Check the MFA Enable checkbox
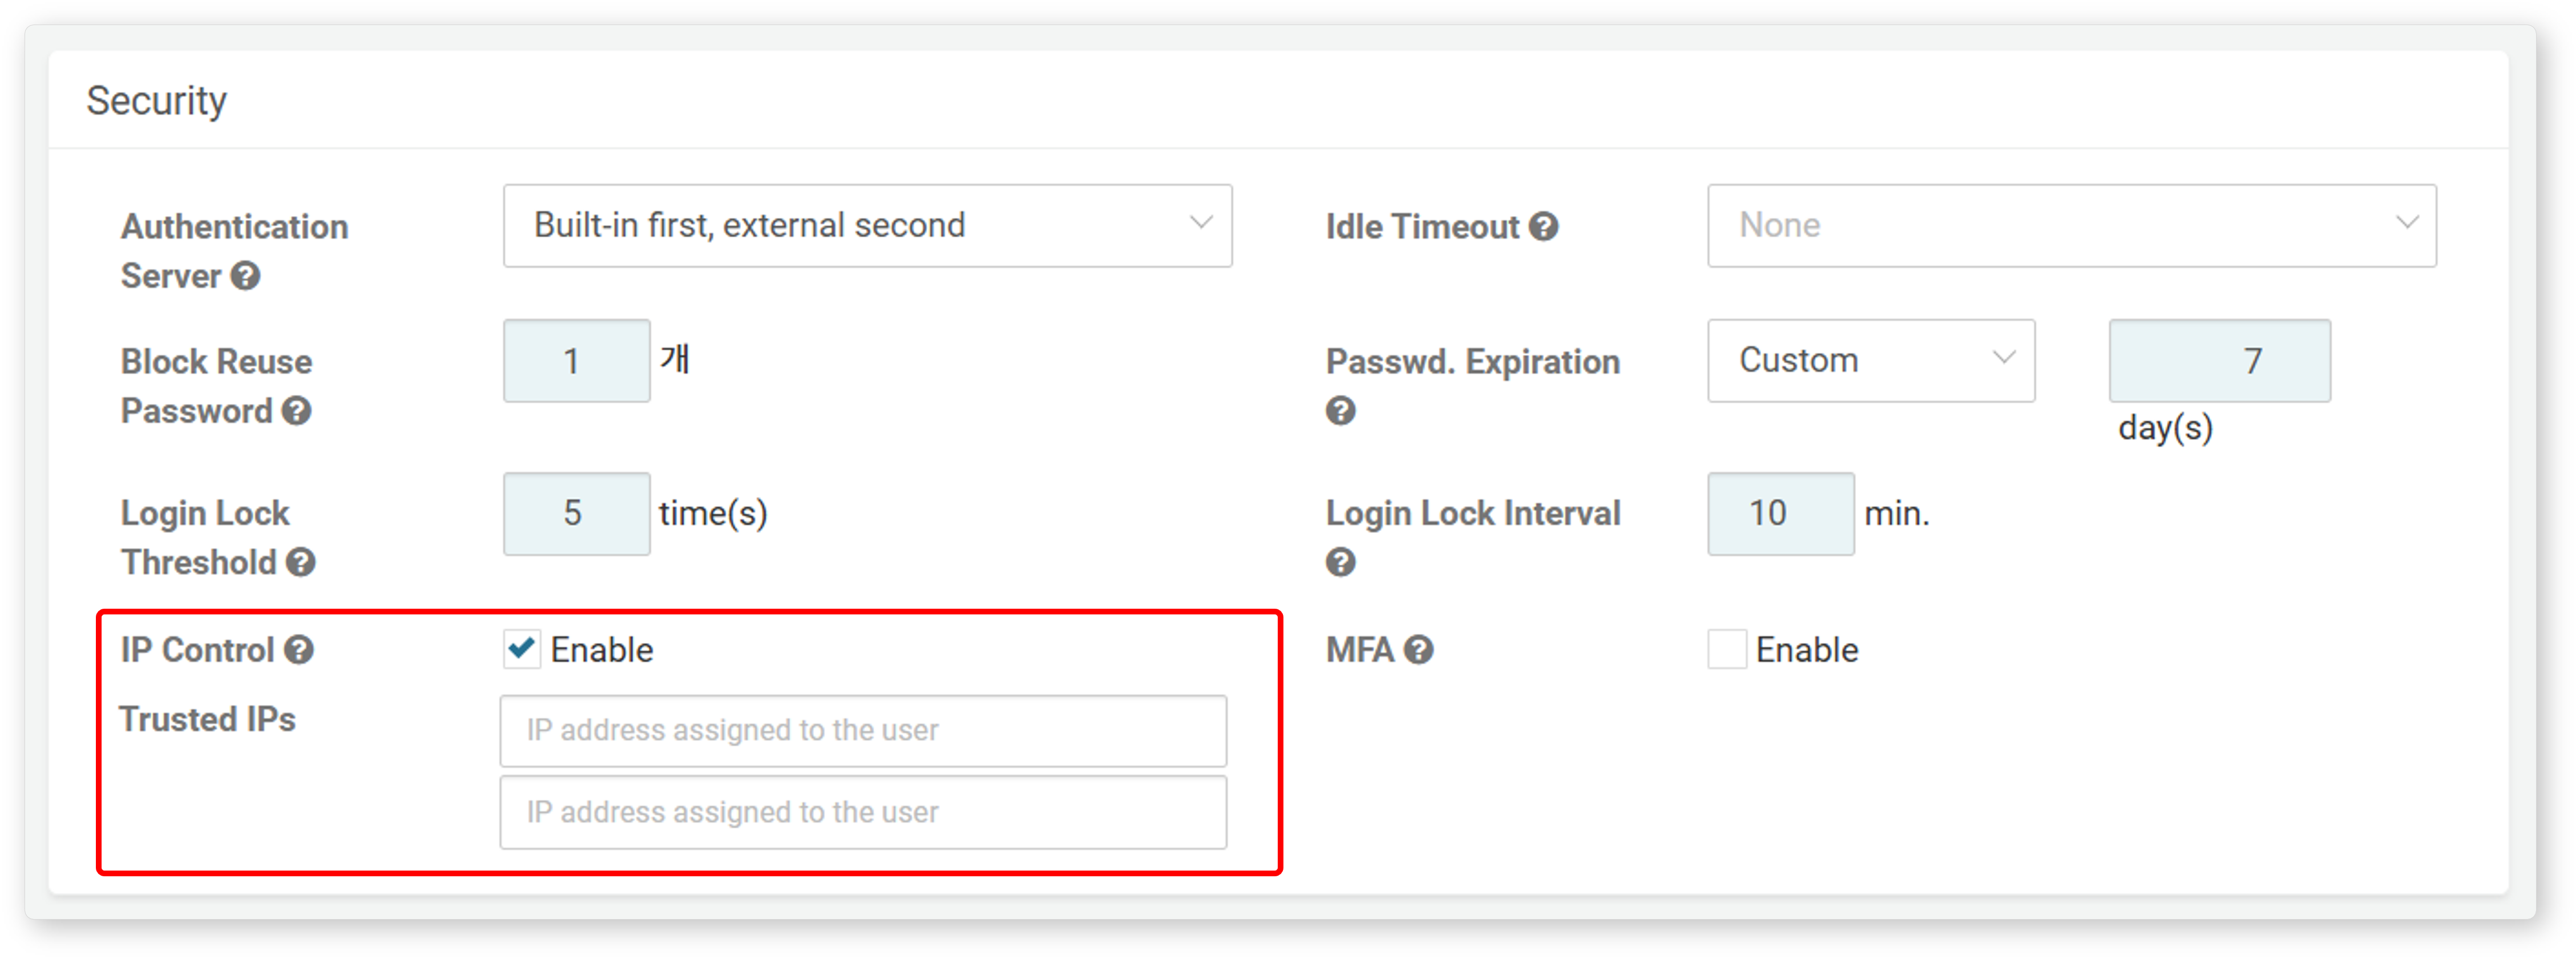 (1726, 650)
